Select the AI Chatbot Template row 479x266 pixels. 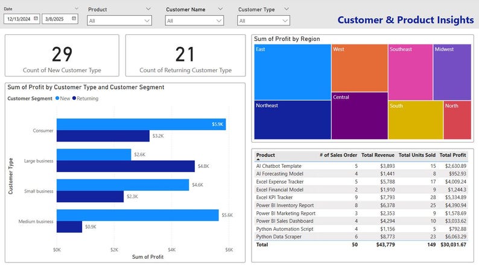361,166
